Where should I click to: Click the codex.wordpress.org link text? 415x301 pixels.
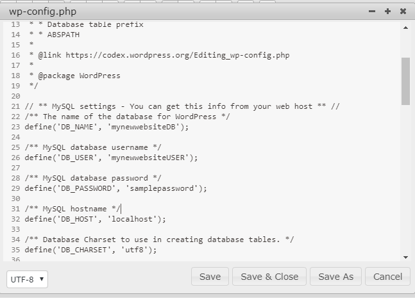(x=177, y=55)
